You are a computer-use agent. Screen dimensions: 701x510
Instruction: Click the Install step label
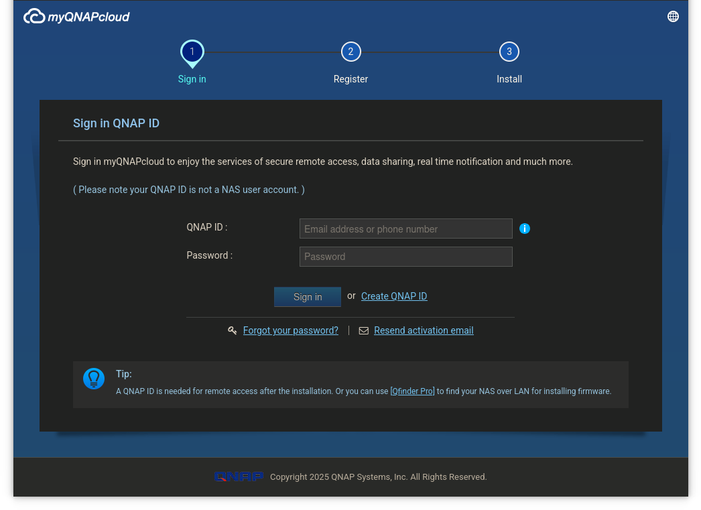pyautogui.click(x=509, y=79)
